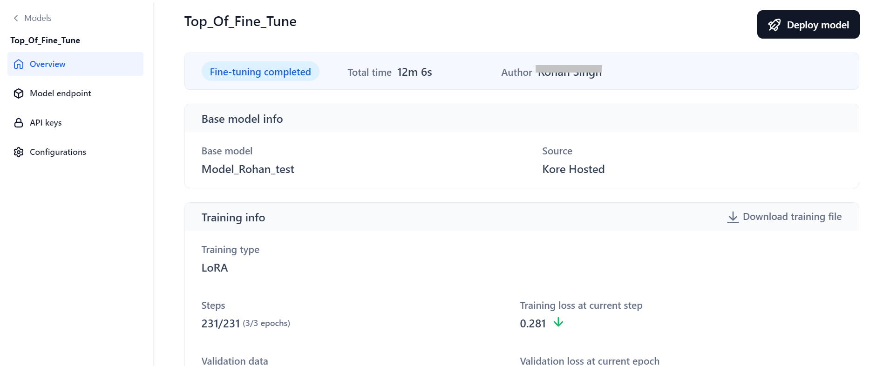The height and width of the screenshot is (366, 890).
Task: Return to Models via breadcrumb text
Action: [38, 18]
